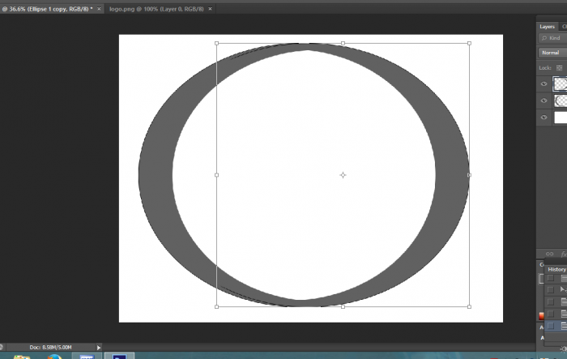Switch to the Ellipse 1 copy document tab

47,9
